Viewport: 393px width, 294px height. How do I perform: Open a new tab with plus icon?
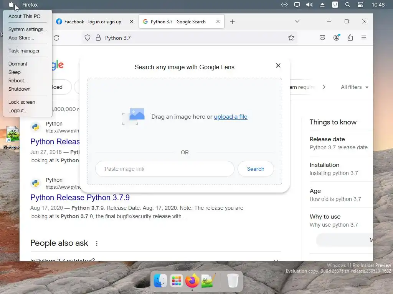[232, 22]
